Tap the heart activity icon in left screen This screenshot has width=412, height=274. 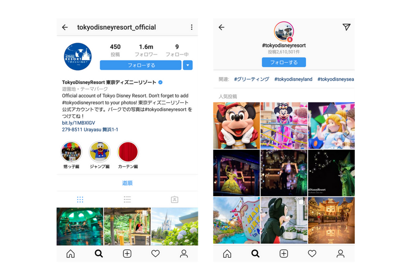click(x=156, y=253)
